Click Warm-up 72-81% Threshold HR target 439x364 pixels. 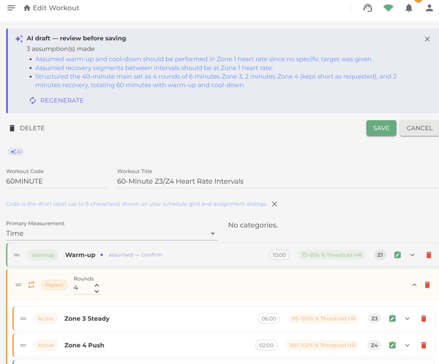point(331,255)
